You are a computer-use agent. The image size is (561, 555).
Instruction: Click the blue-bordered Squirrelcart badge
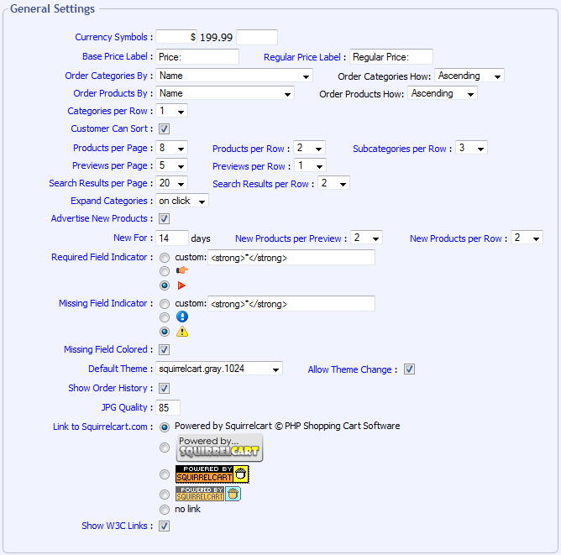point(207,494)
